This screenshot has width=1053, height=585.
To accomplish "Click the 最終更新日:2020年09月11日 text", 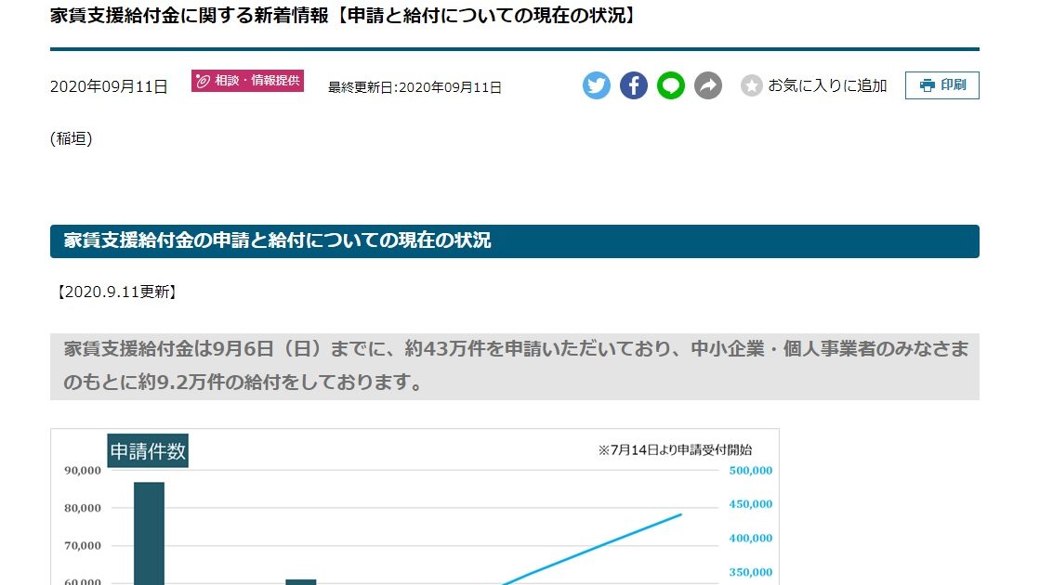I will [x=415, y=87].
